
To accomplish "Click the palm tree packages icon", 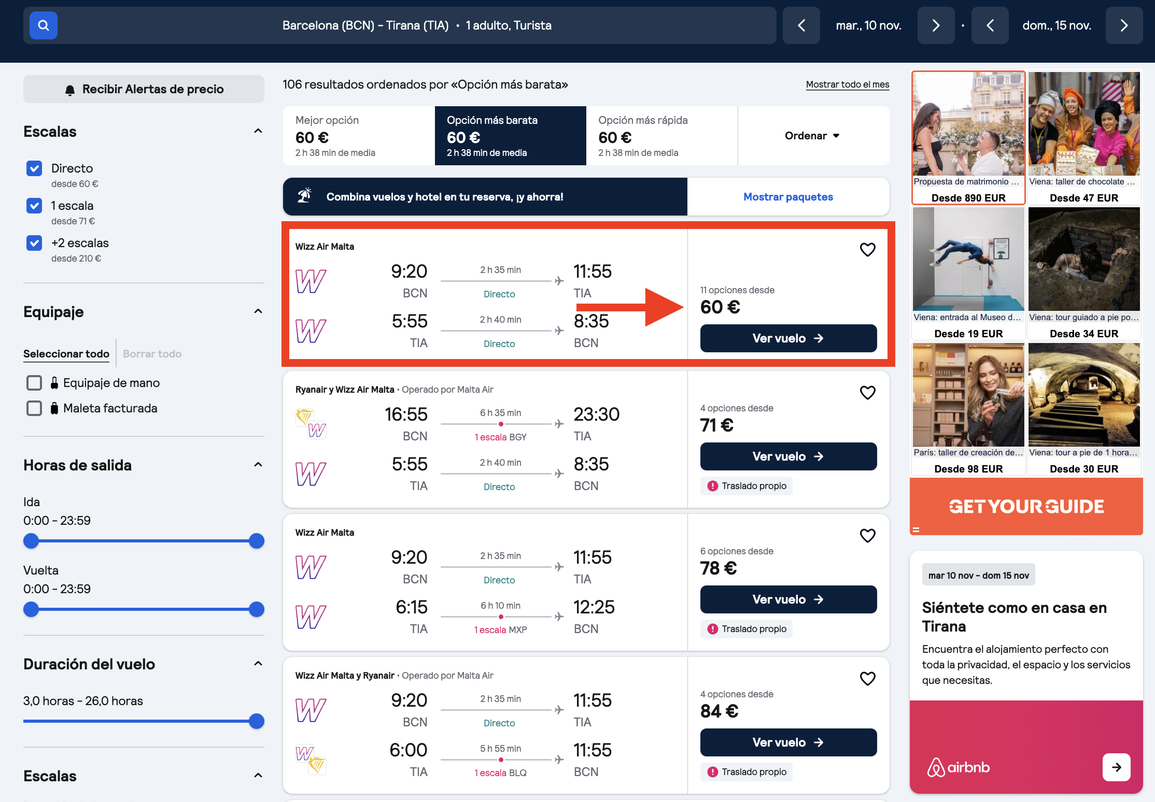I will (304, 196).
